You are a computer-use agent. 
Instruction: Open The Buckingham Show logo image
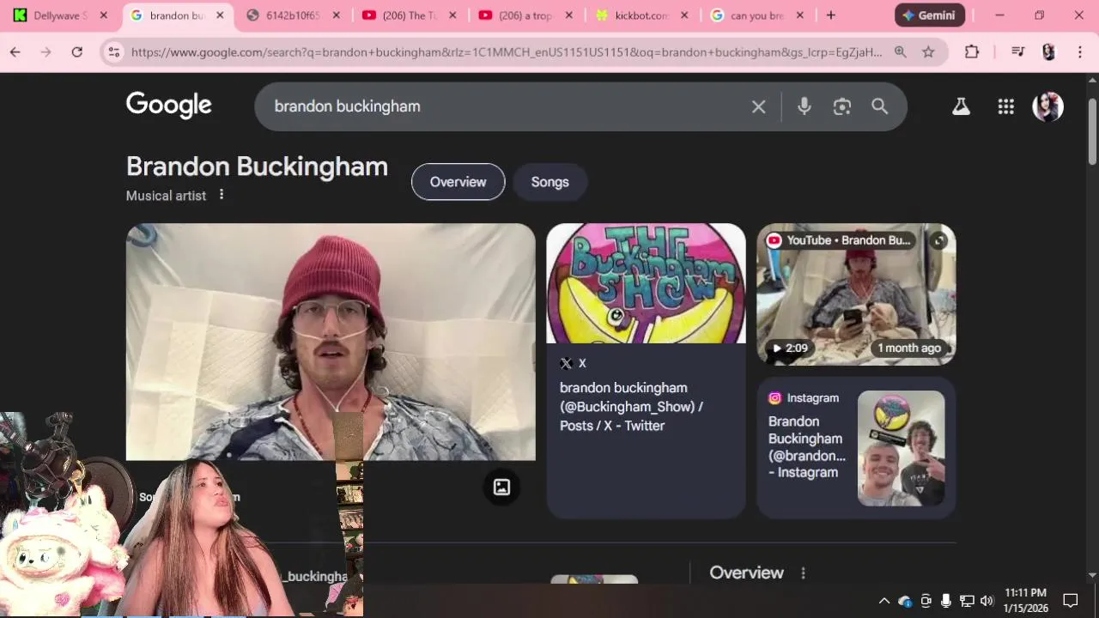tap(646, 283)
